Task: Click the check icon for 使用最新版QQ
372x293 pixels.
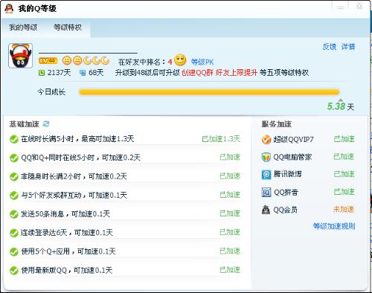Action: tap(14, 271)
